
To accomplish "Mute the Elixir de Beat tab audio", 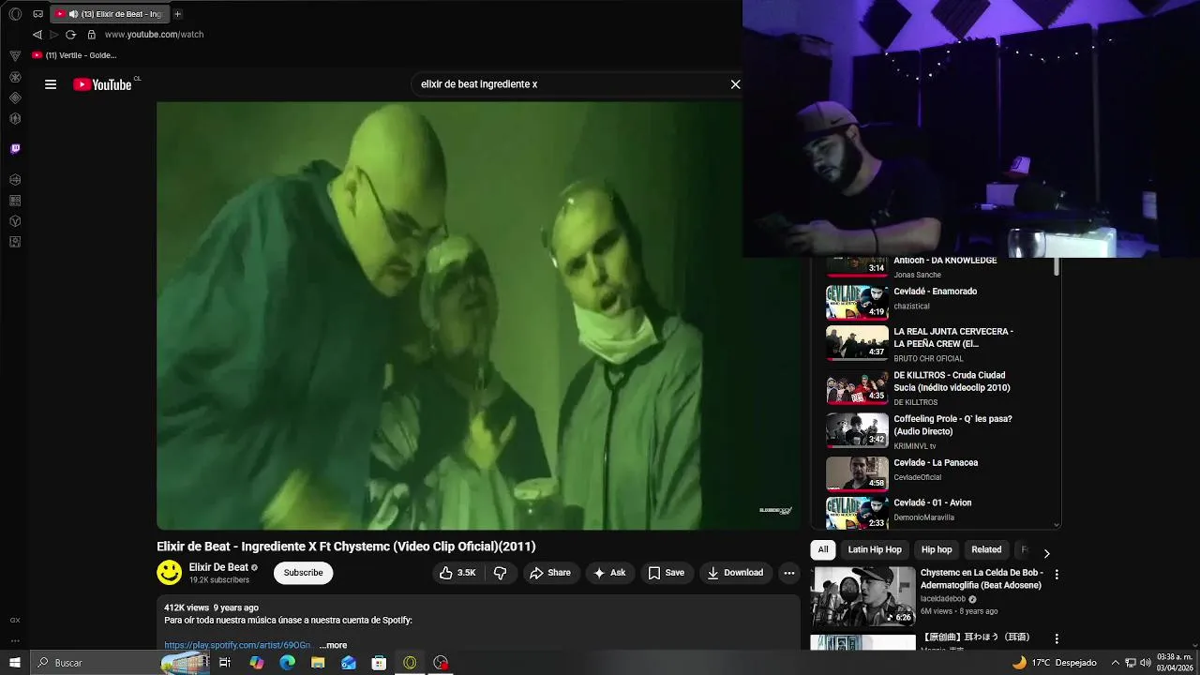I will click(73, 14).
